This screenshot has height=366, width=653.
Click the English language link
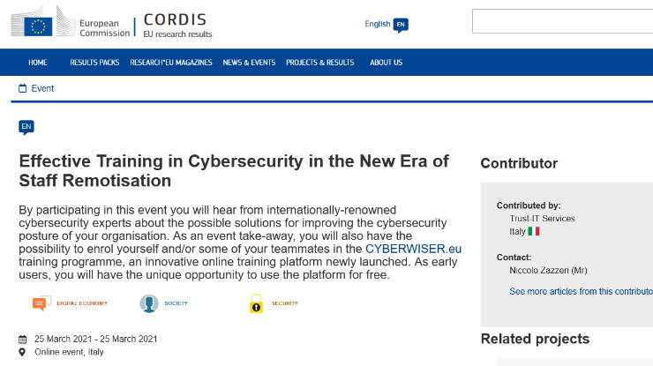tap(378, 24)
